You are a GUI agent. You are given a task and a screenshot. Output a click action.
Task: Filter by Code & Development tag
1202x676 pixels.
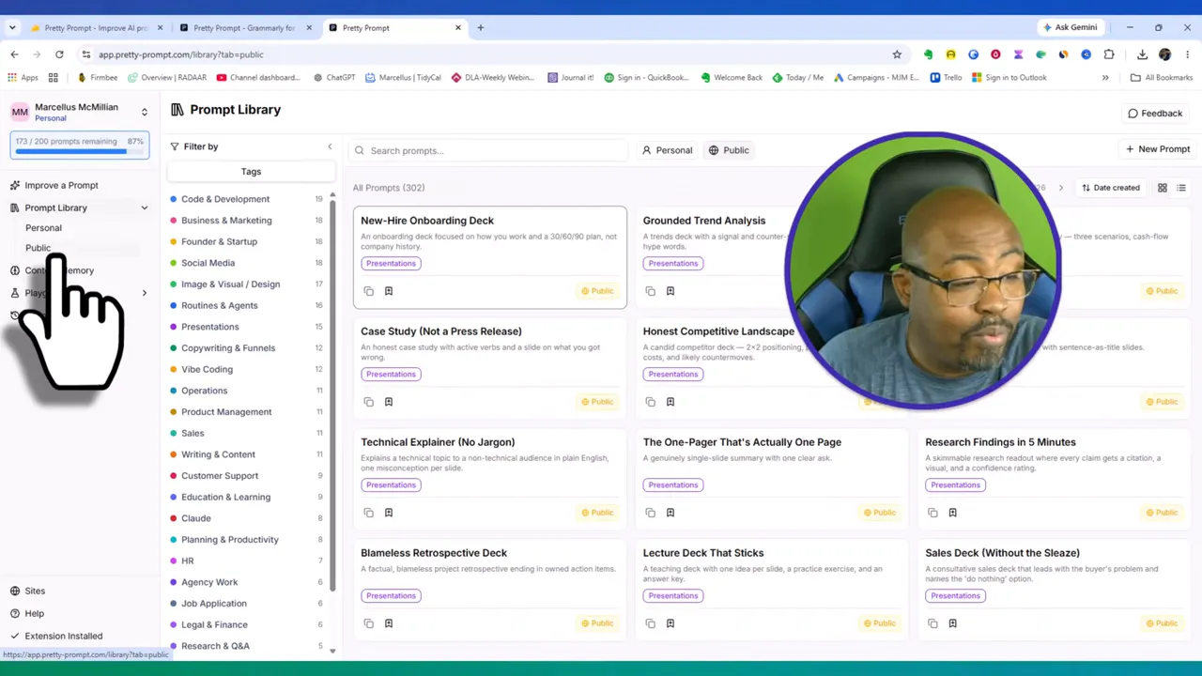pos(225,199)
